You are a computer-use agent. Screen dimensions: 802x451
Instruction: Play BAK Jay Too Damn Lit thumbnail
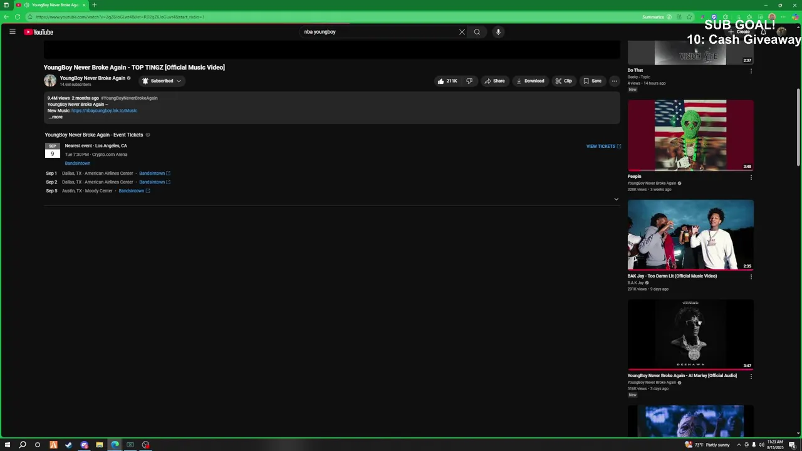(x=690, y=235)
